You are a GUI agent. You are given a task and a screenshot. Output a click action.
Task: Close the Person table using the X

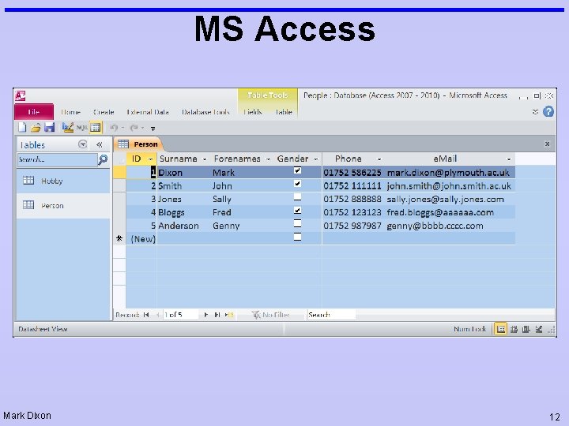point(547,144)
